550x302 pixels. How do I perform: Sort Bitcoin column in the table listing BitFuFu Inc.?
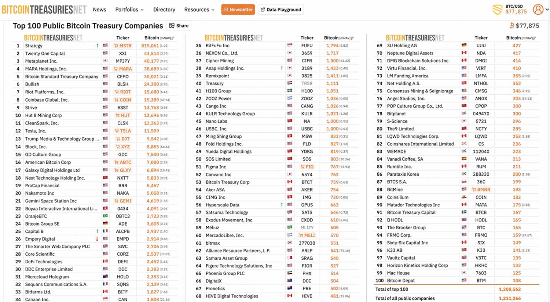coord(339,38)
